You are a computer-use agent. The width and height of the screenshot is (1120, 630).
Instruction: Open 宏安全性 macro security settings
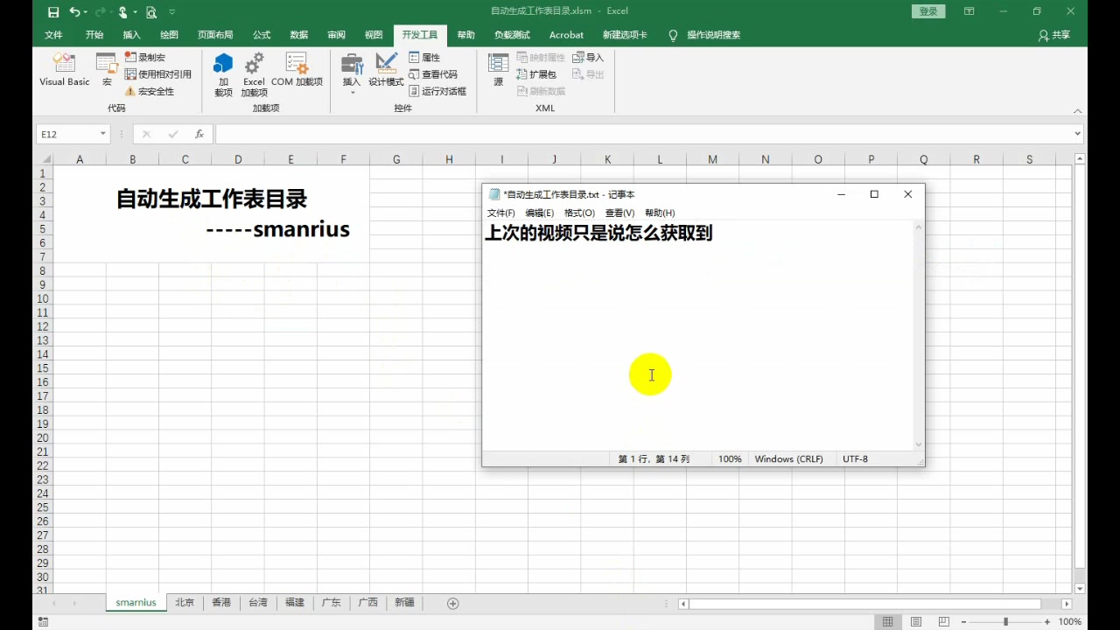tap(150, 91)
